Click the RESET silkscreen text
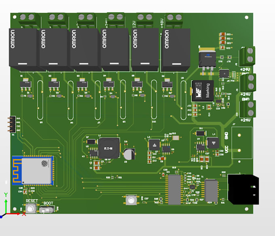The width and height of the screenshot is (275, 236). pos(32,201)
